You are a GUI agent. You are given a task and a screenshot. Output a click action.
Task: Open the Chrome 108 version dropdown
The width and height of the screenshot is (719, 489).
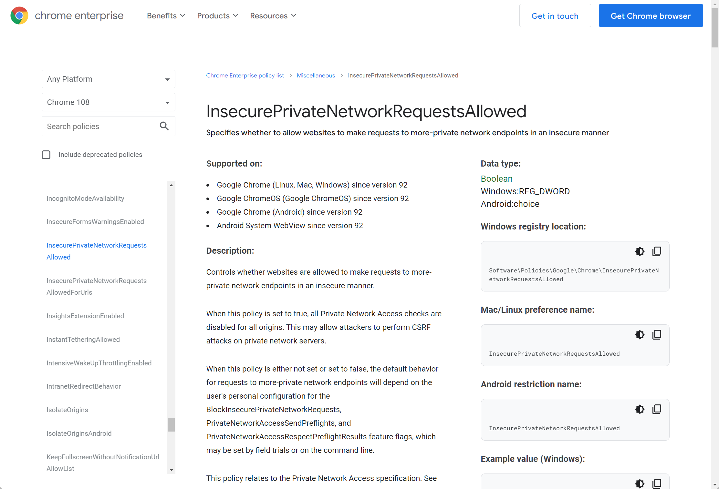(x=108, y=102)
